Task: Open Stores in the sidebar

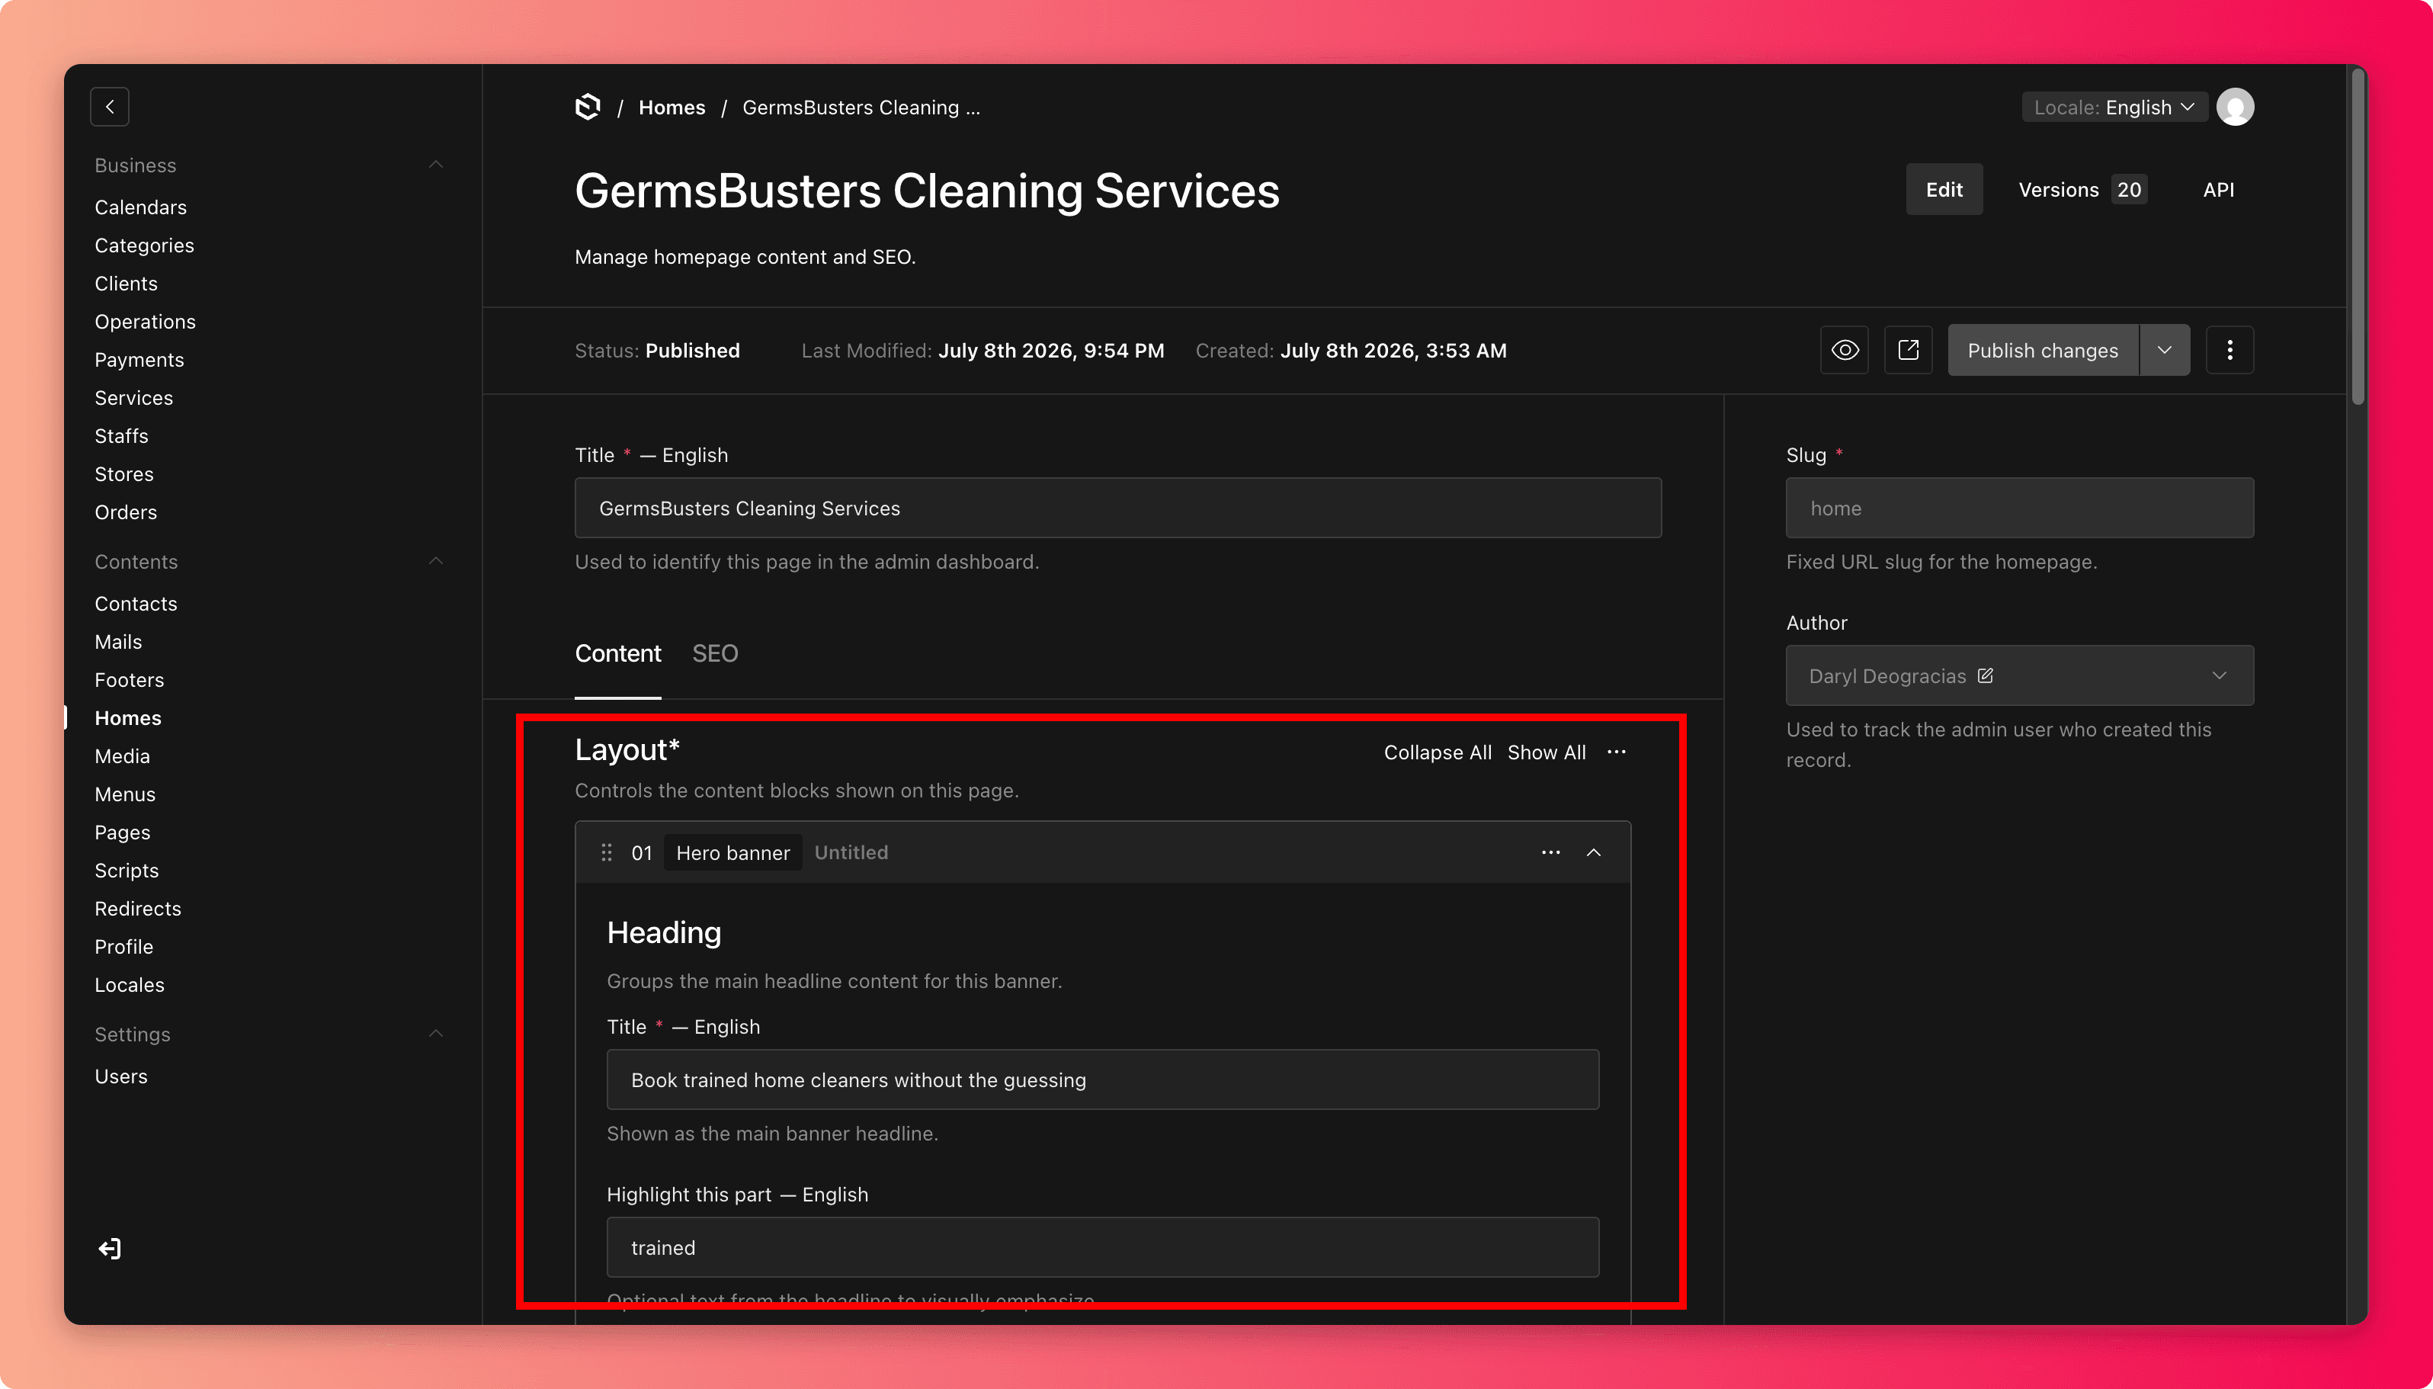Action: (x=124, y=474)
